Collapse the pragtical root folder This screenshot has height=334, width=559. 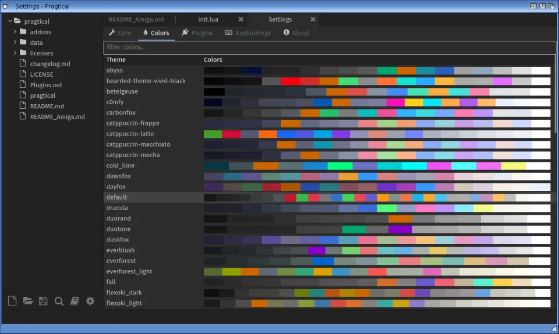click(x=10, y=21)
